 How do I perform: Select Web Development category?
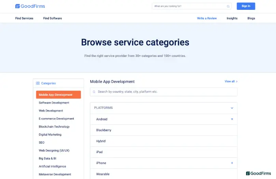pyautogui.click(x=51, y=111)
